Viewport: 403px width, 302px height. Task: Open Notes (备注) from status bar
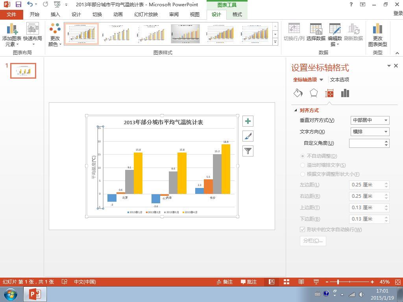(225, 282)
